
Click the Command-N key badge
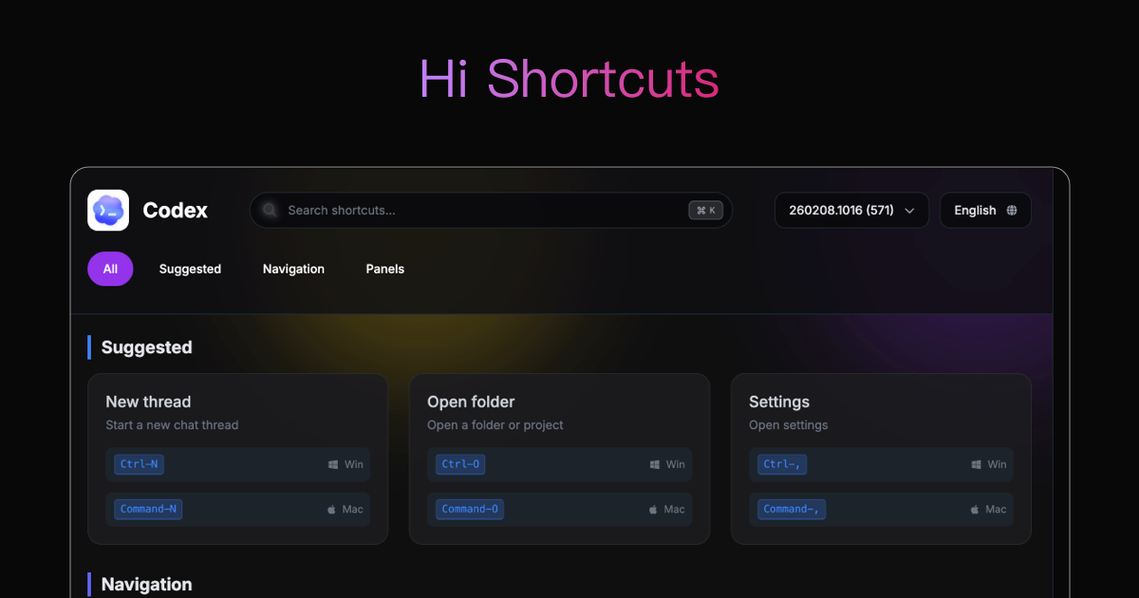(148, 509)
